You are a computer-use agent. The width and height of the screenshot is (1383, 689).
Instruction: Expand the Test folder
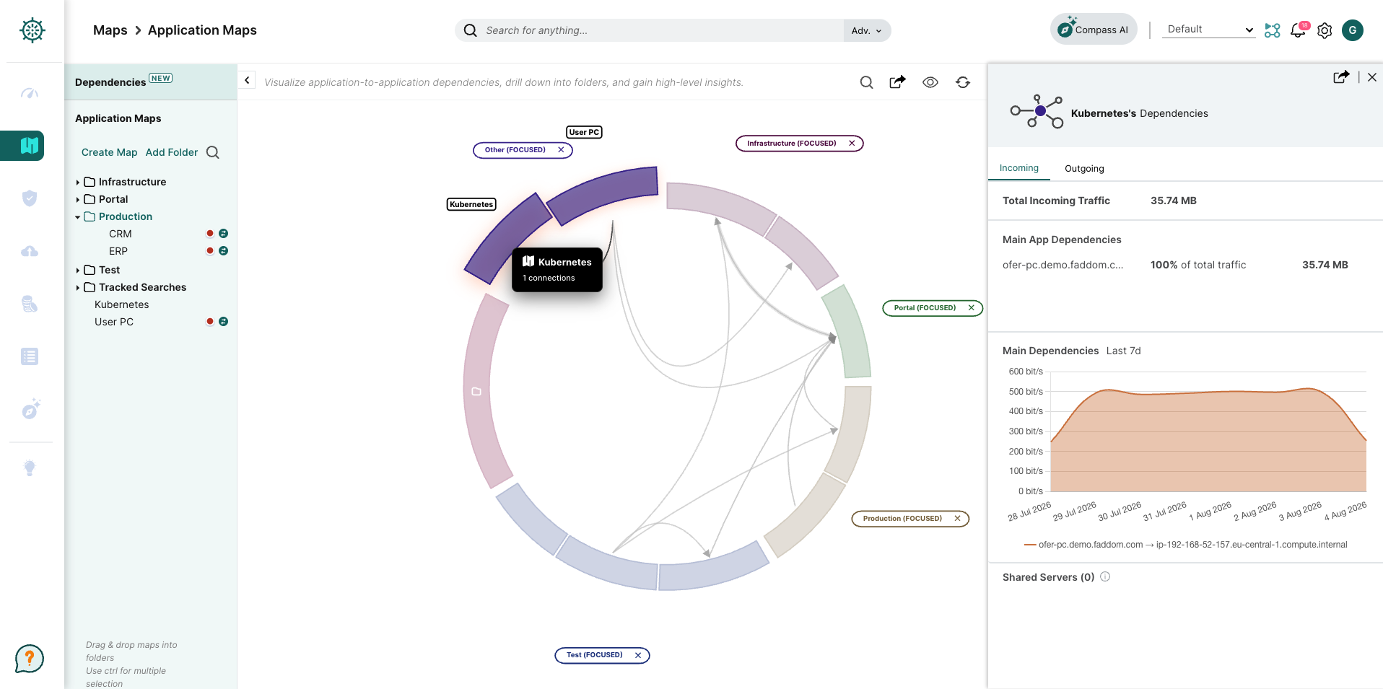click(x=78, y=271)
